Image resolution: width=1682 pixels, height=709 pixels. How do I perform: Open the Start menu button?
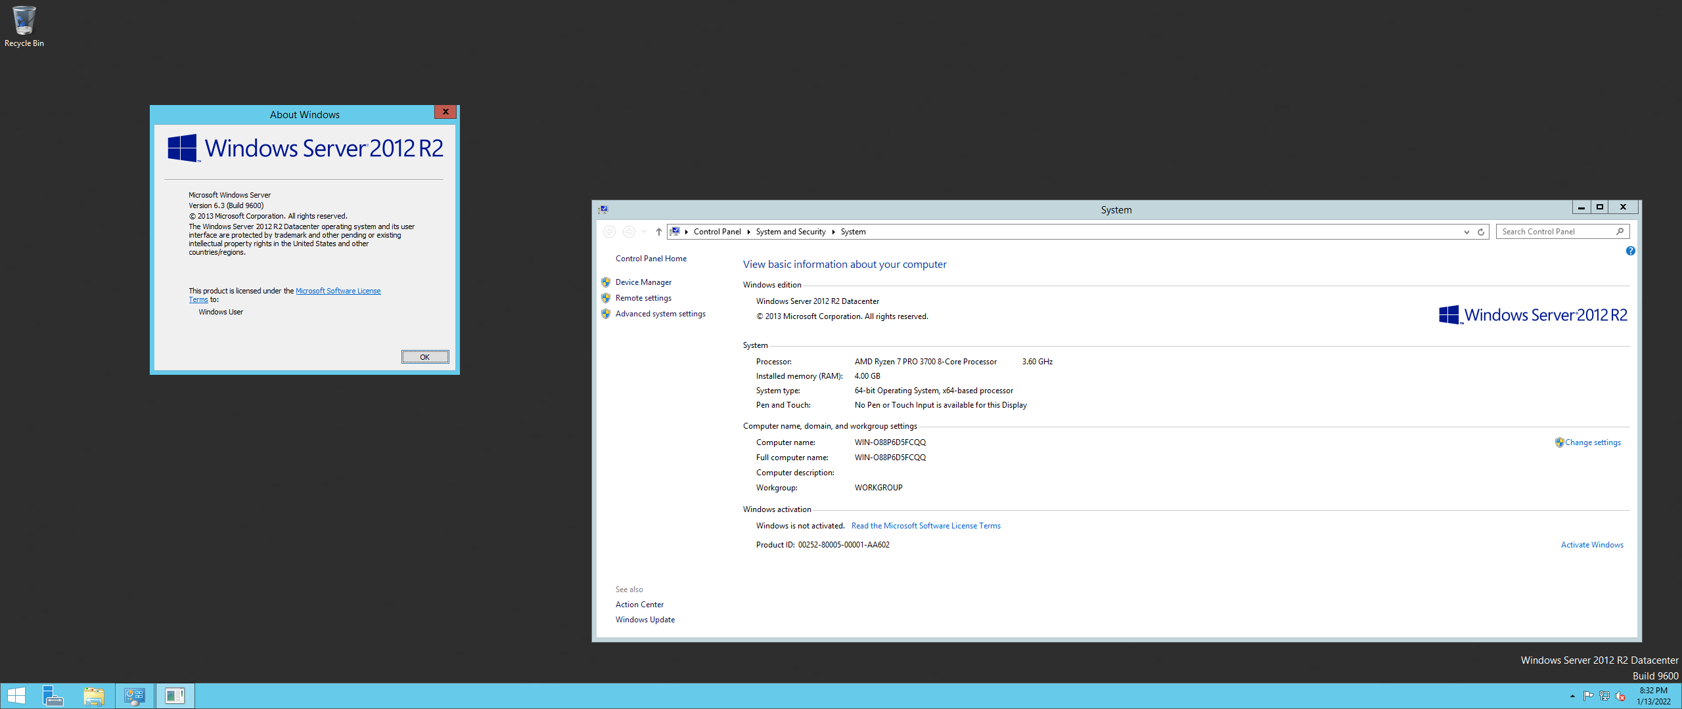click(x=16, y=696)
